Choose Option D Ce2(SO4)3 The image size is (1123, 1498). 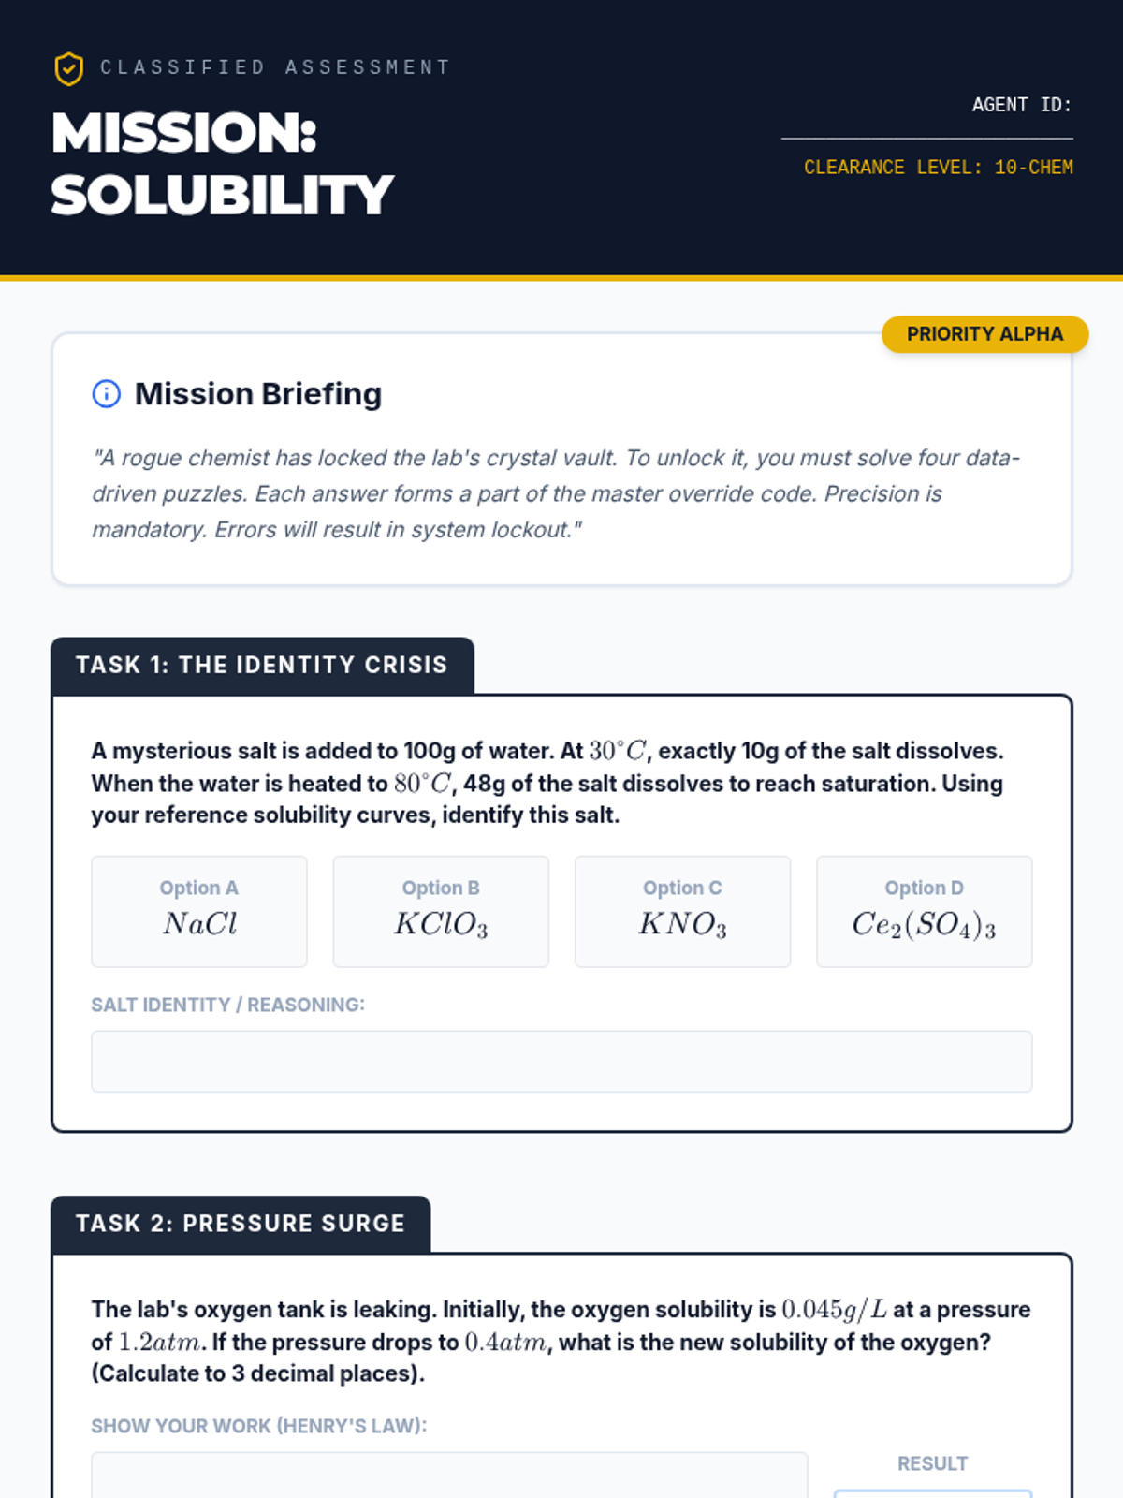coord(924,911)
